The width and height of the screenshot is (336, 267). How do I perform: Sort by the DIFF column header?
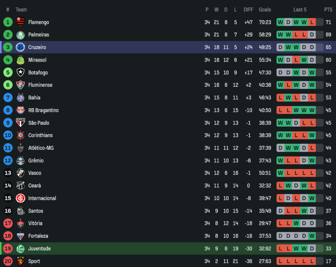click(248, 10)
